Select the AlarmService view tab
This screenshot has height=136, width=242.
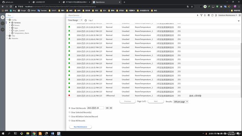pyautogui.click(x=74, y=15)
